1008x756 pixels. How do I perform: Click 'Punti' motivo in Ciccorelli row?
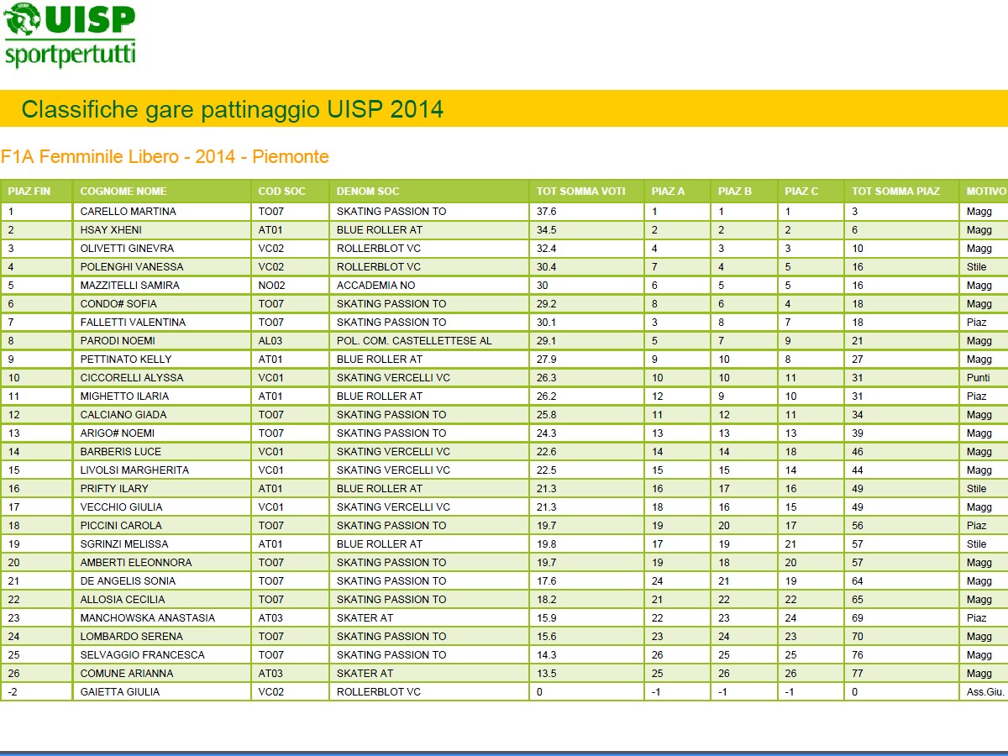[978, 378]
